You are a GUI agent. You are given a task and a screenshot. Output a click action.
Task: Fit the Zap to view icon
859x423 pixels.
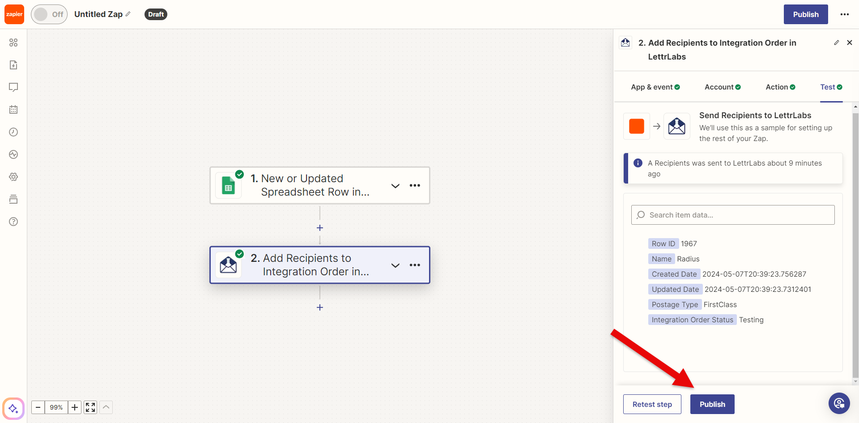[90, 407]
